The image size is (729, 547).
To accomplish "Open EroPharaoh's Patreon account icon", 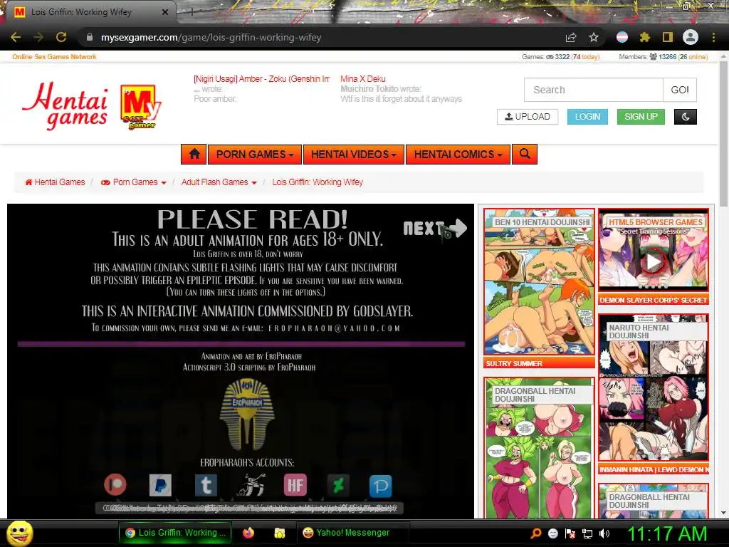I will pos(115,484).
